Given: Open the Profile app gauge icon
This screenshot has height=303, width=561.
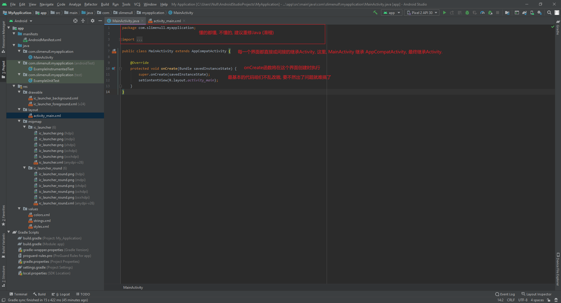Looking at the screenshot, I should pos(482,13).
